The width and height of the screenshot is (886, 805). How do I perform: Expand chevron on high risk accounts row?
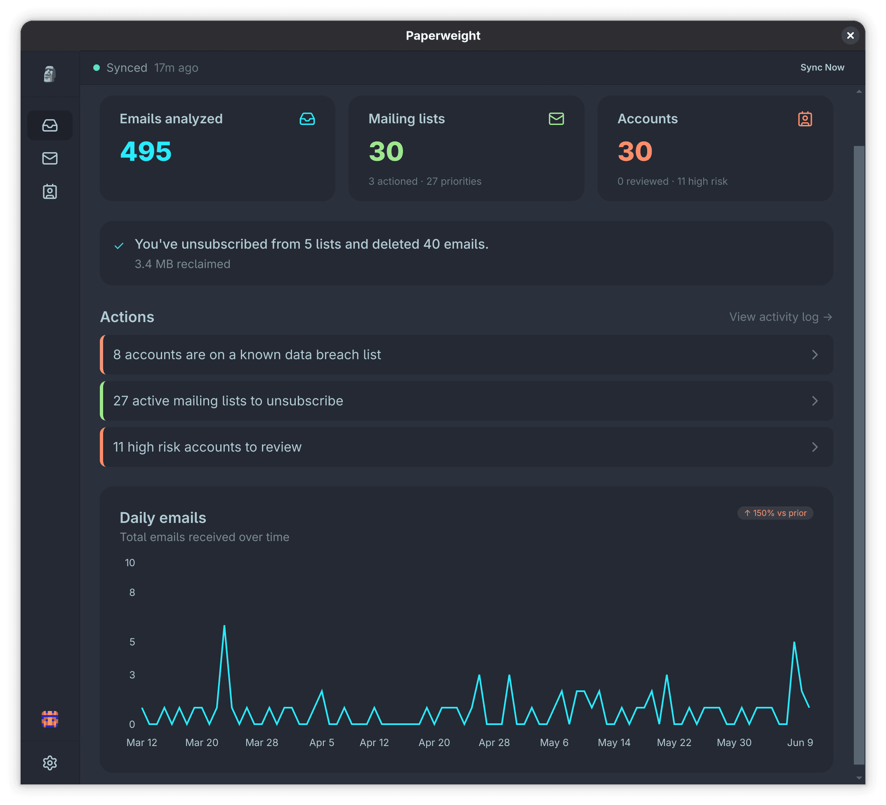coord(815,447)
